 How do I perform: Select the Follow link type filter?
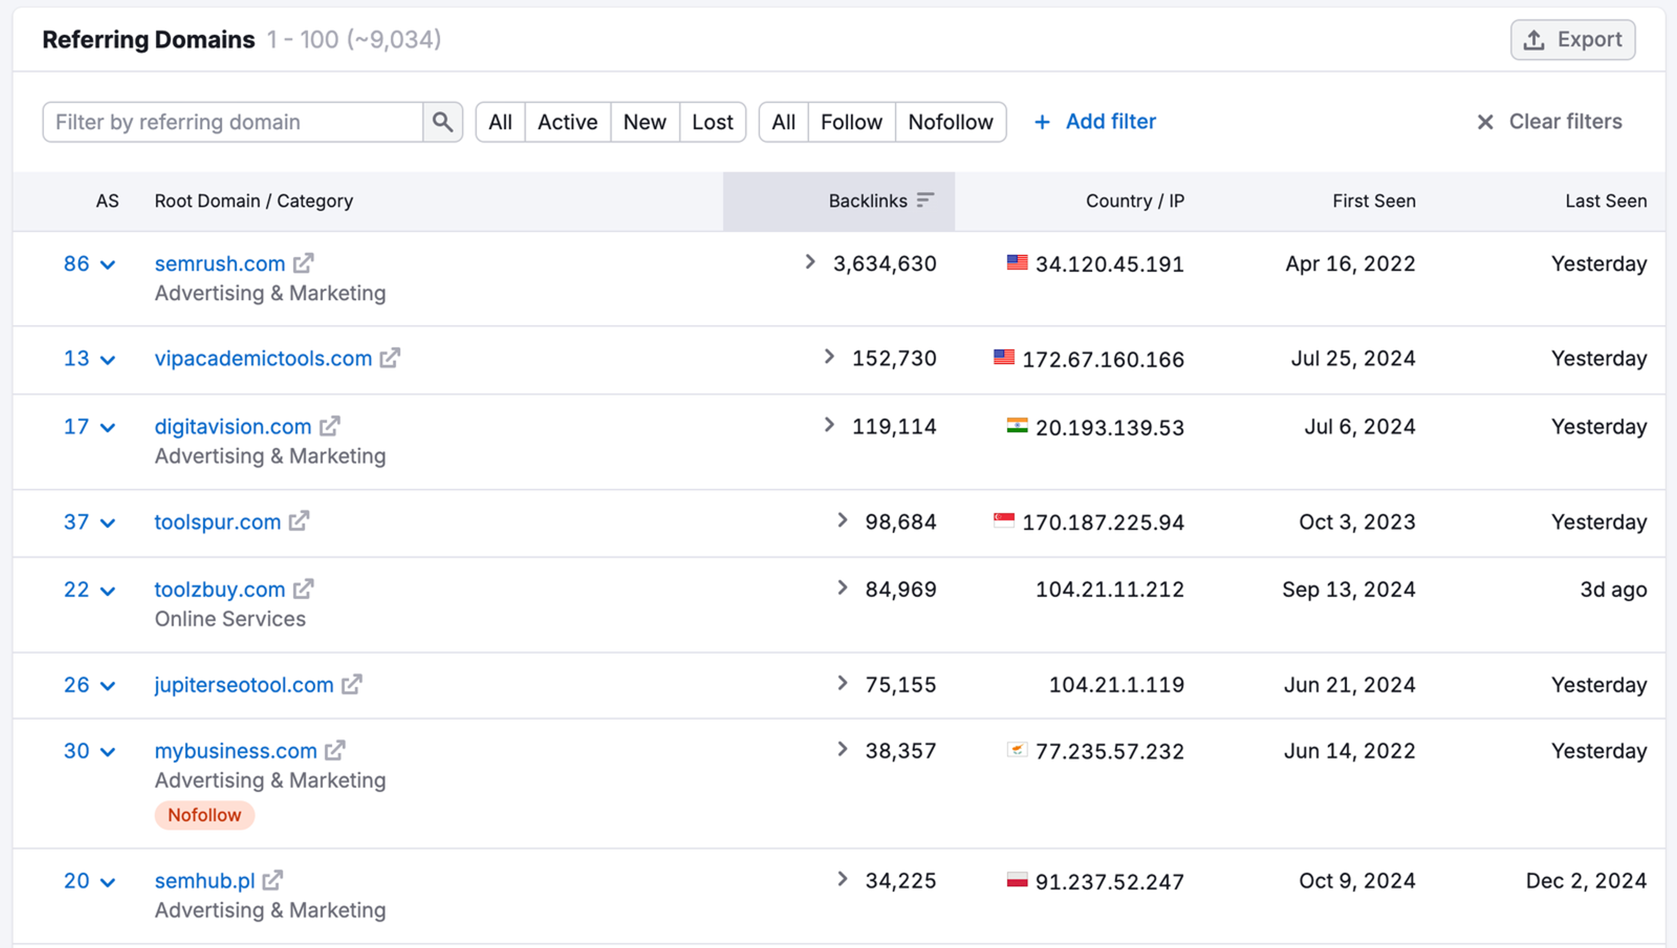tap(852, 122)
